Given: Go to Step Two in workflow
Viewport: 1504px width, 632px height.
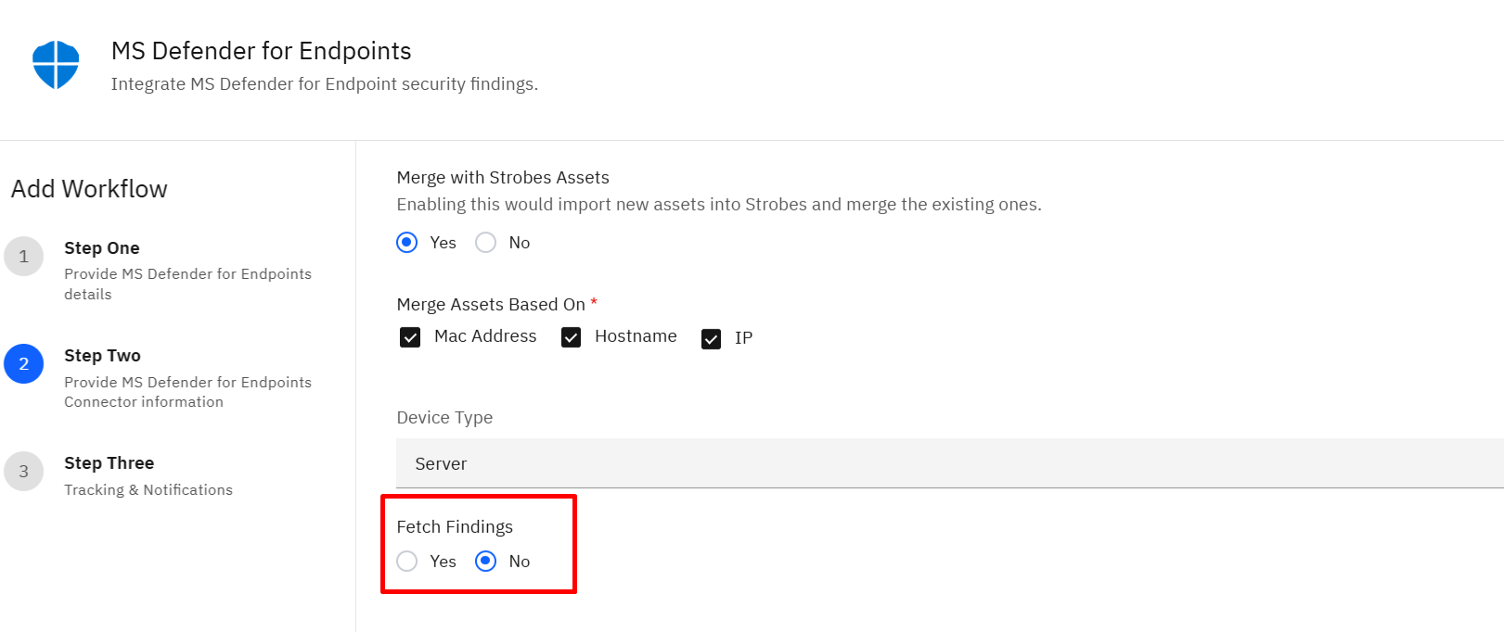Looking at the screenshot, I should point(102,356).
